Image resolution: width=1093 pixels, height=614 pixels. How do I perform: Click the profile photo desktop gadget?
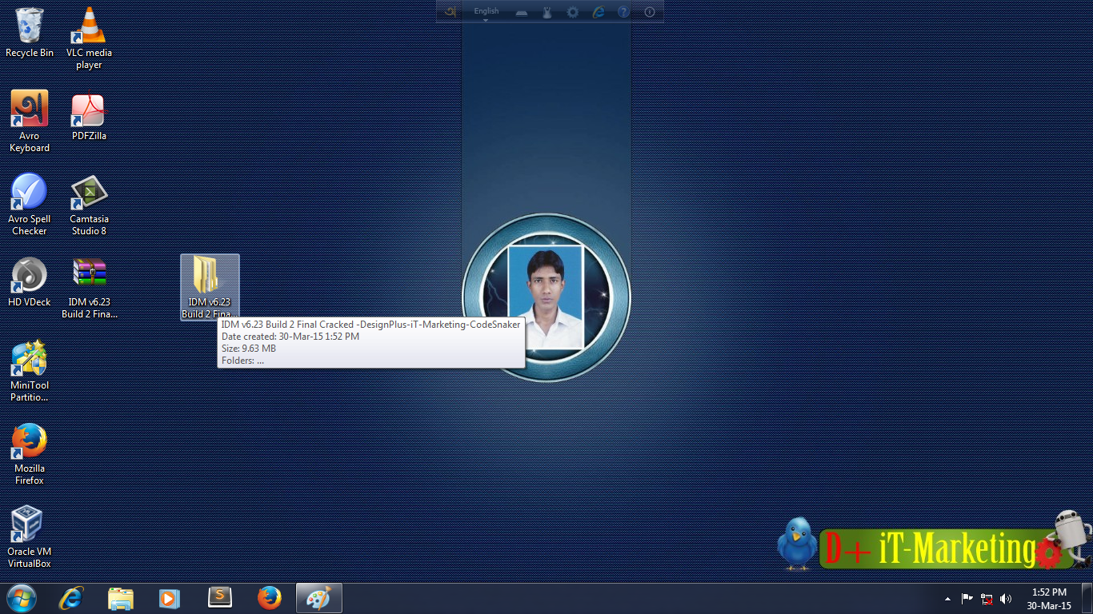[x=546, y=298]
